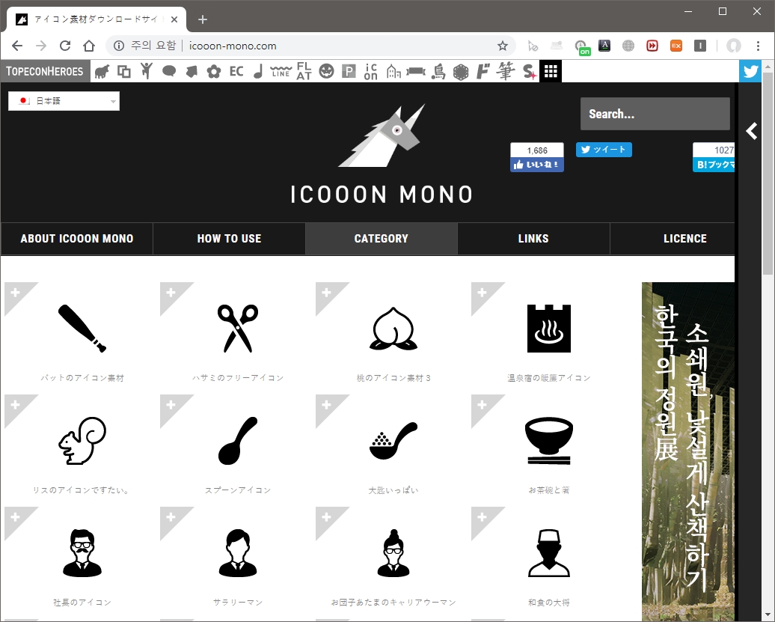Click the bird kanji icon in the bar

coord(438,72)
